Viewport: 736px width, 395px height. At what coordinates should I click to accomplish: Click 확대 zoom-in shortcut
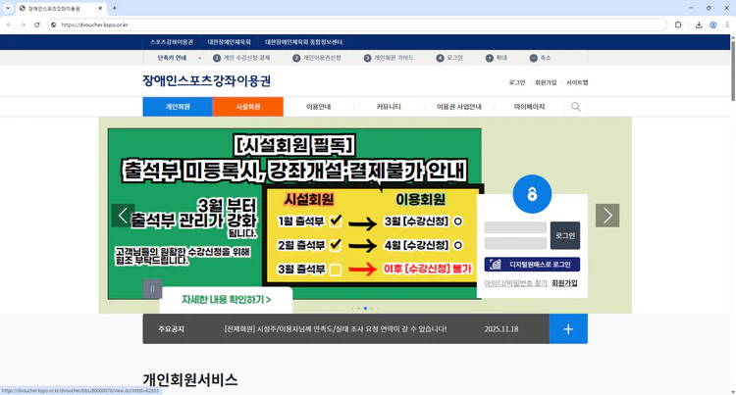click(497, 58)
